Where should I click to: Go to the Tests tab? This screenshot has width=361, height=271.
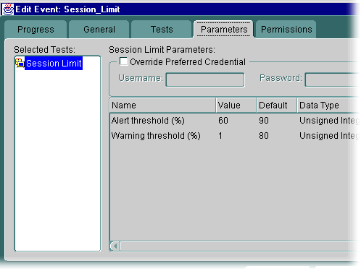pos(162,30)
